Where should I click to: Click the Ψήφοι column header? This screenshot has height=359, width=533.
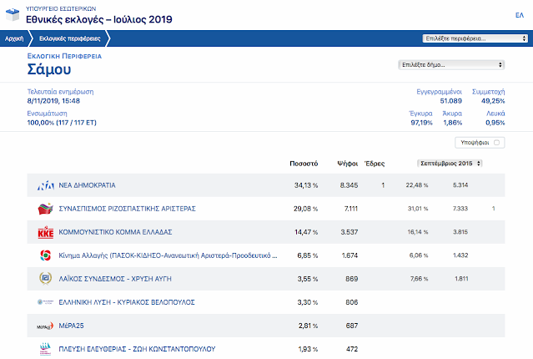point(347,164)
